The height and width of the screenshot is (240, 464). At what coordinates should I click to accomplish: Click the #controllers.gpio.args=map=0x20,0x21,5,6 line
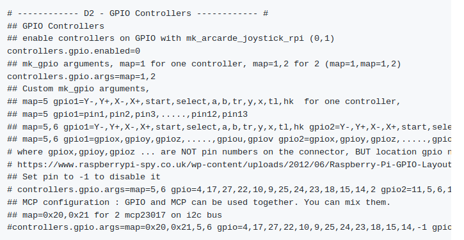pyautogui.click(x=229, y=228)
